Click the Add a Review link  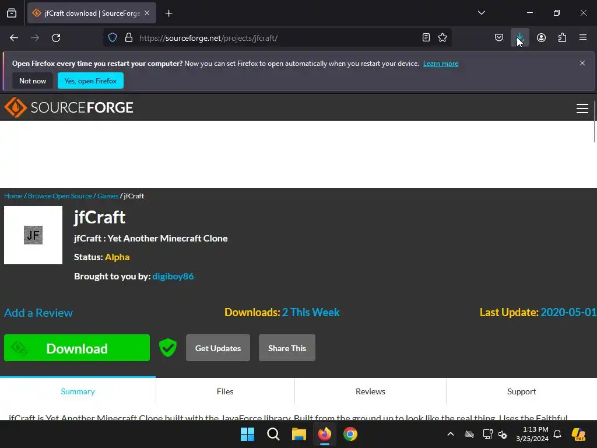[38, 313]
